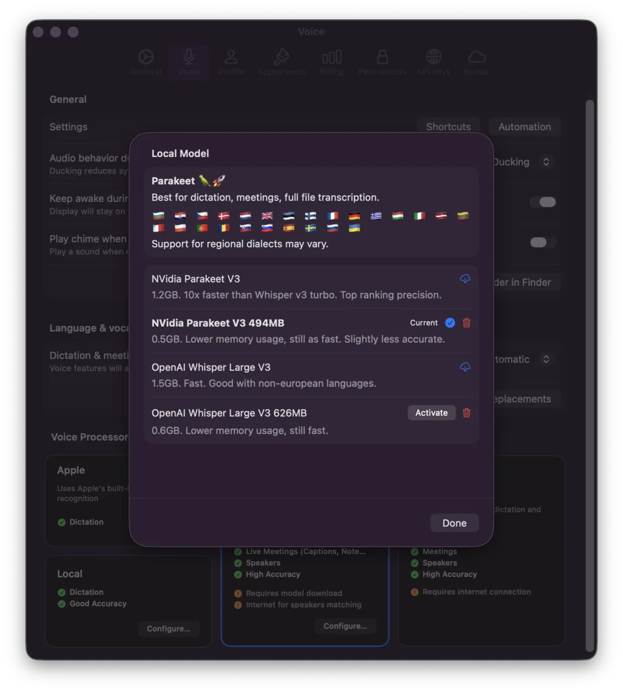Select the blue Current checkmark radio
The width and height of the screenshot is (623, 692).
450,322
